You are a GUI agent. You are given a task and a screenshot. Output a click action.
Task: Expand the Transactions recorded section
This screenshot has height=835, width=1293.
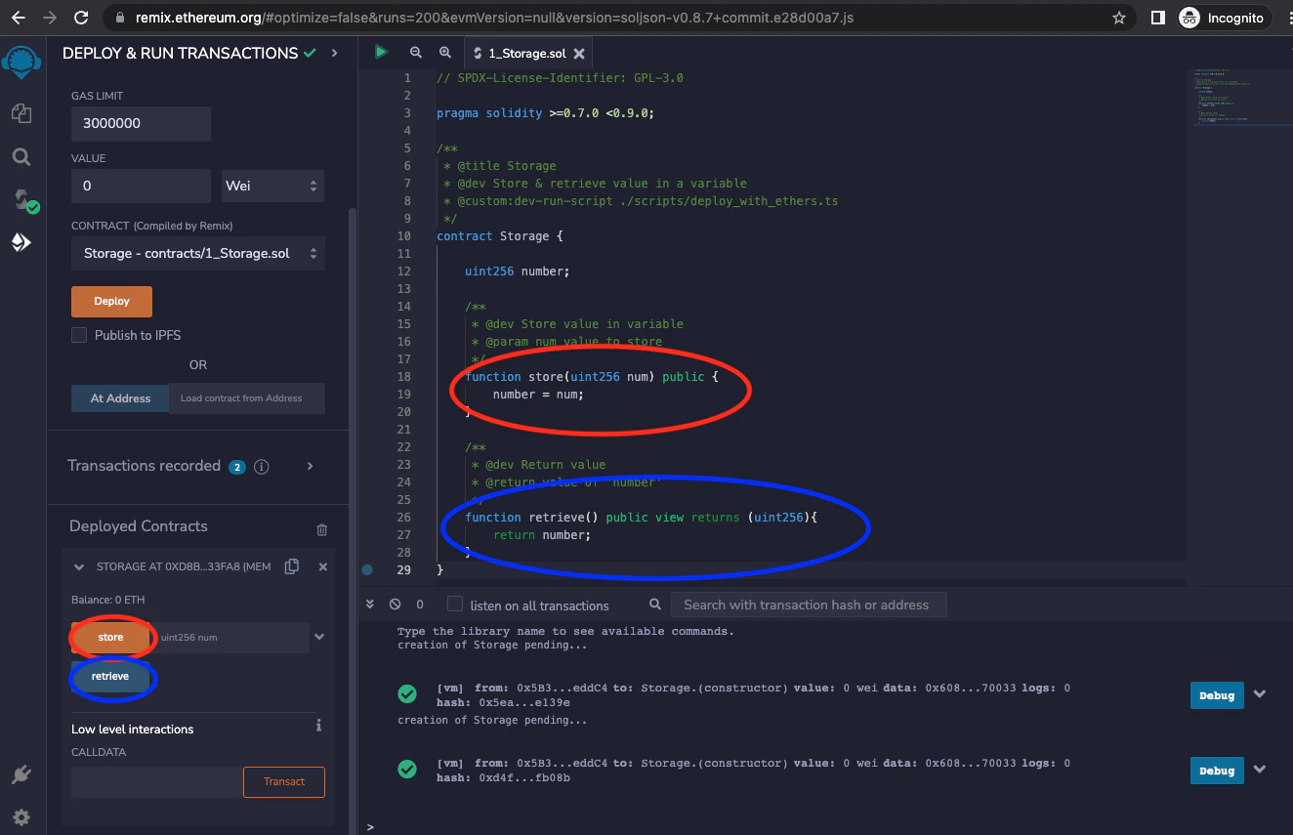coord(311,466)
